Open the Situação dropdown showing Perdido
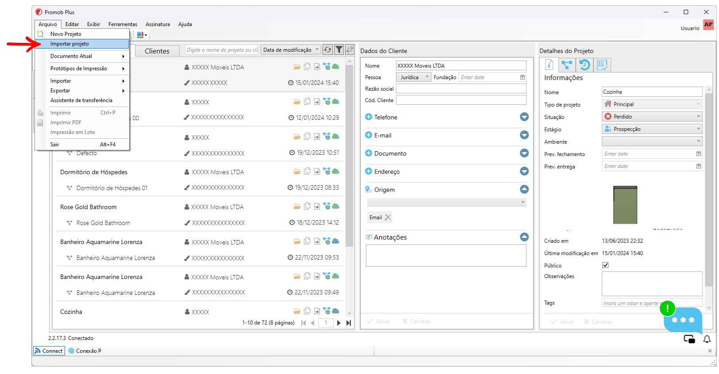This screenshot has width=719, height=374. point(652,117)
